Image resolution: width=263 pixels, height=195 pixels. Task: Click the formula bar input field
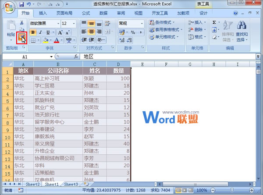[168, 57]
